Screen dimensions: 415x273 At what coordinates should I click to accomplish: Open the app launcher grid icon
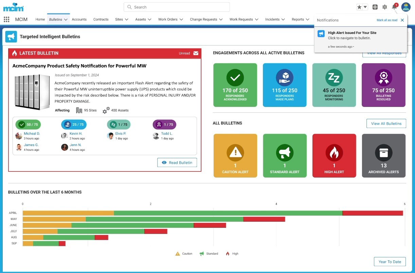(x=6, y=19)
